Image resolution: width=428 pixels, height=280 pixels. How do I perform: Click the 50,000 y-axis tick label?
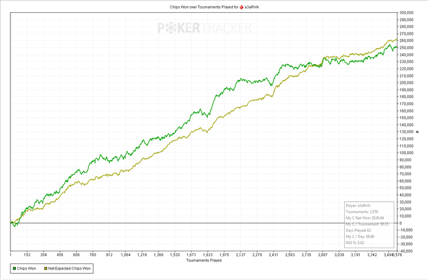pos(407,188)
